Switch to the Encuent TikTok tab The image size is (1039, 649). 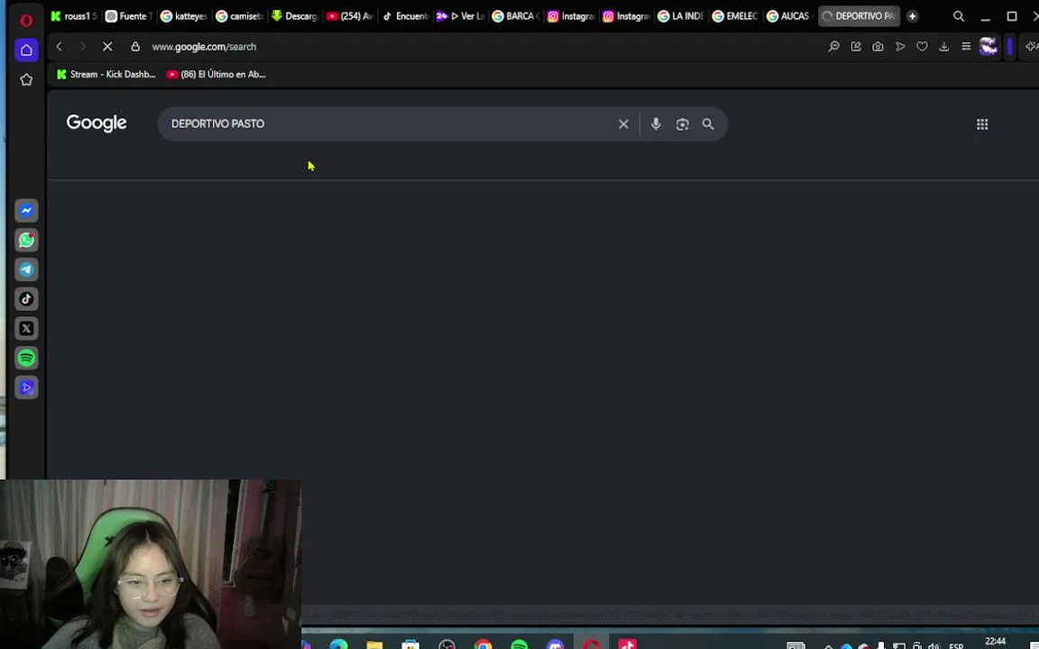tap(405, 16)
